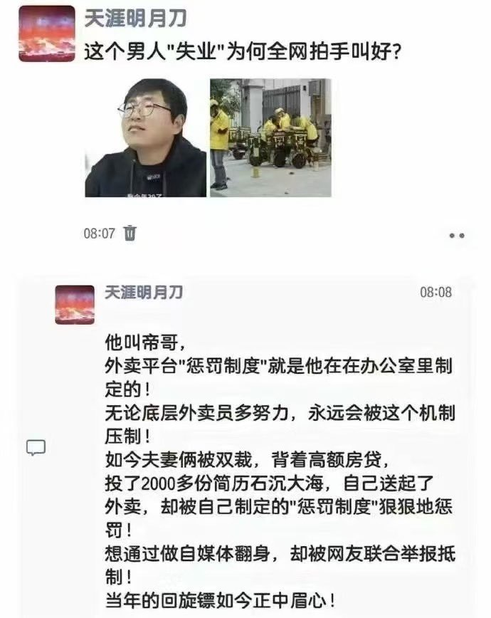Open the post author's profile avatar
Screen dimensions: 491x618
click(x=47, y=33)
